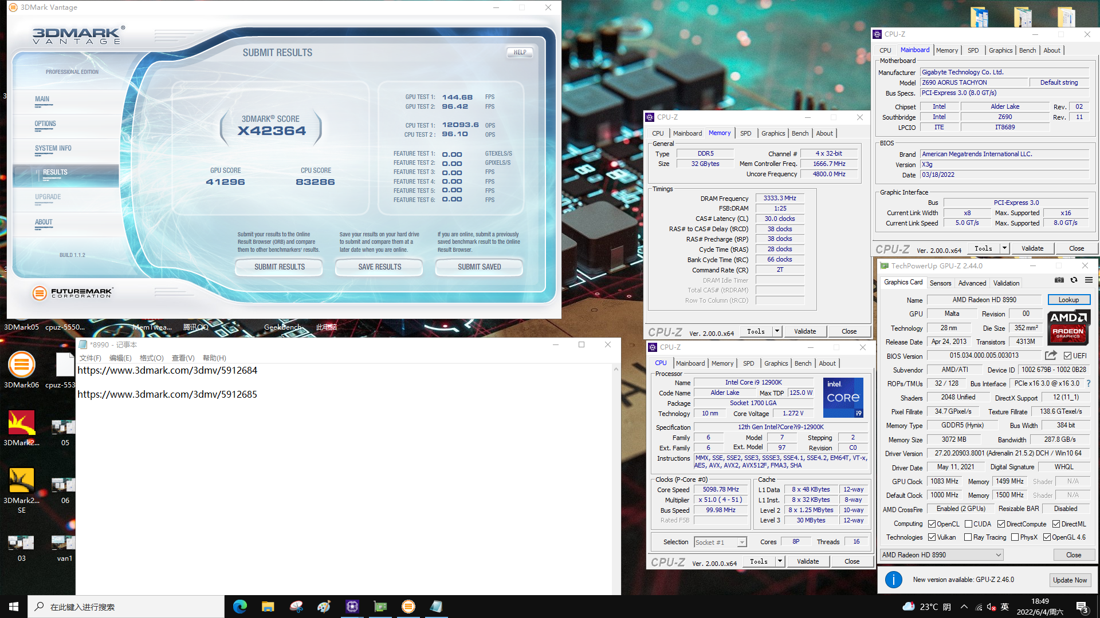This screenshot has width=1100, height=618.
Task: Toggle the UEFI checkbox in GPU-Z
Action: point(1067,356)
